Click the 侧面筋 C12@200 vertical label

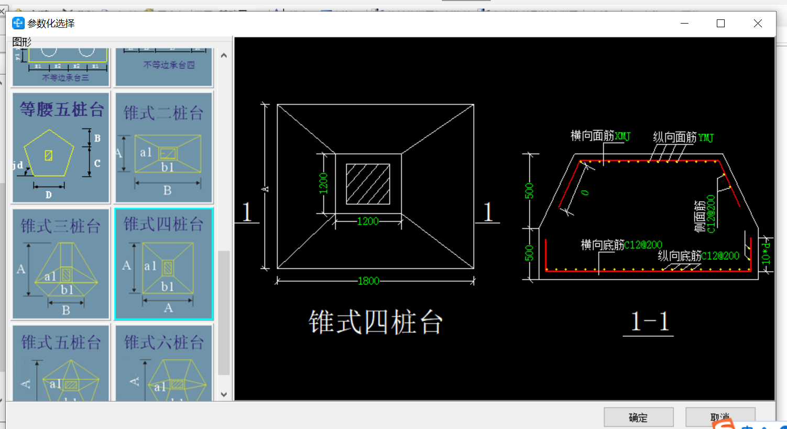pyautogui.click(x=705, y=214)
